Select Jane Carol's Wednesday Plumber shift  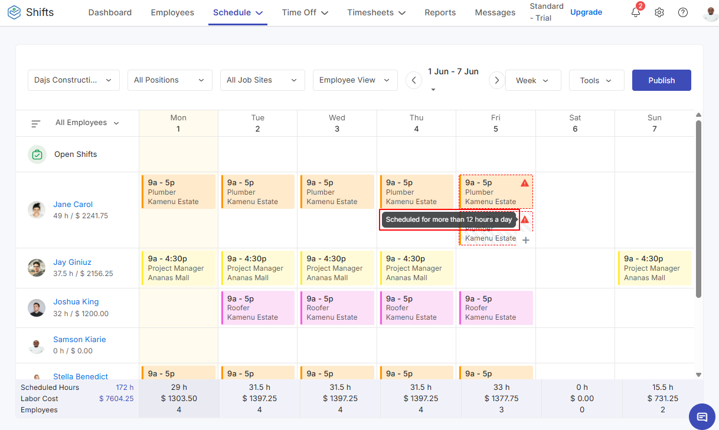pyautogui.click(x=337, y=192)
